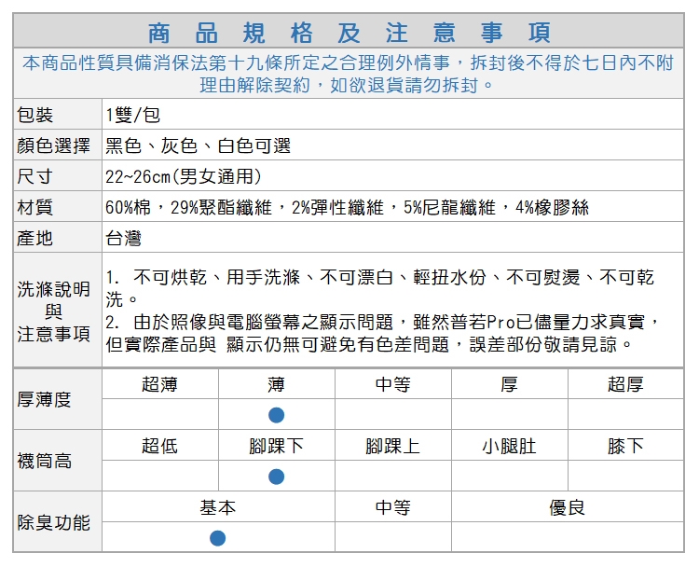
Task: Click the 商品規格及注意事項 header title
Action: click(349, 32)
